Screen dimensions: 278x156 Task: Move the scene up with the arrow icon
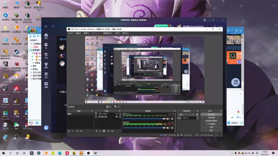tap(77, 131)
